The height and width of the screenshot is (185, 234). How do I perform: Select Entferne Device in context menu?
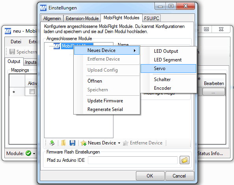107,59
